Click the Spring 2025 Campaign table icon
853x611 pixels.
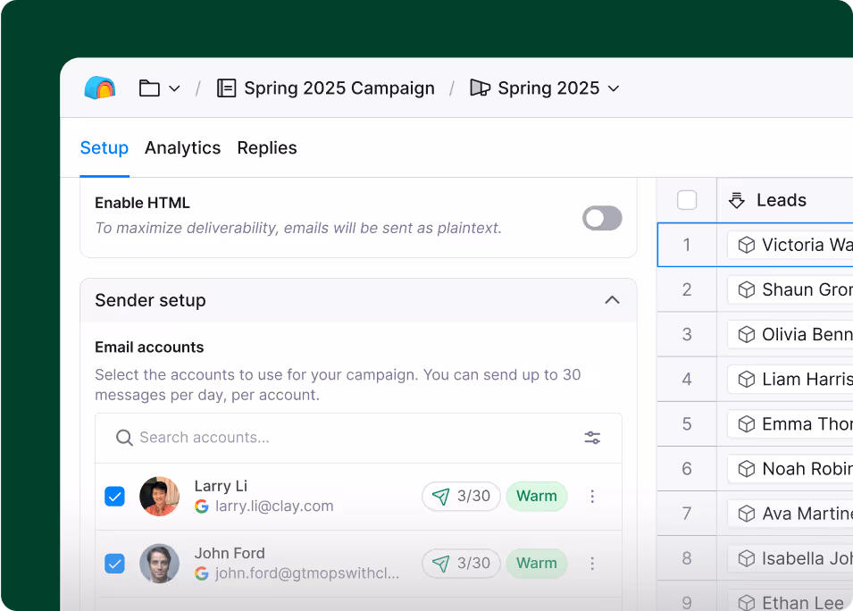(226, 88)
